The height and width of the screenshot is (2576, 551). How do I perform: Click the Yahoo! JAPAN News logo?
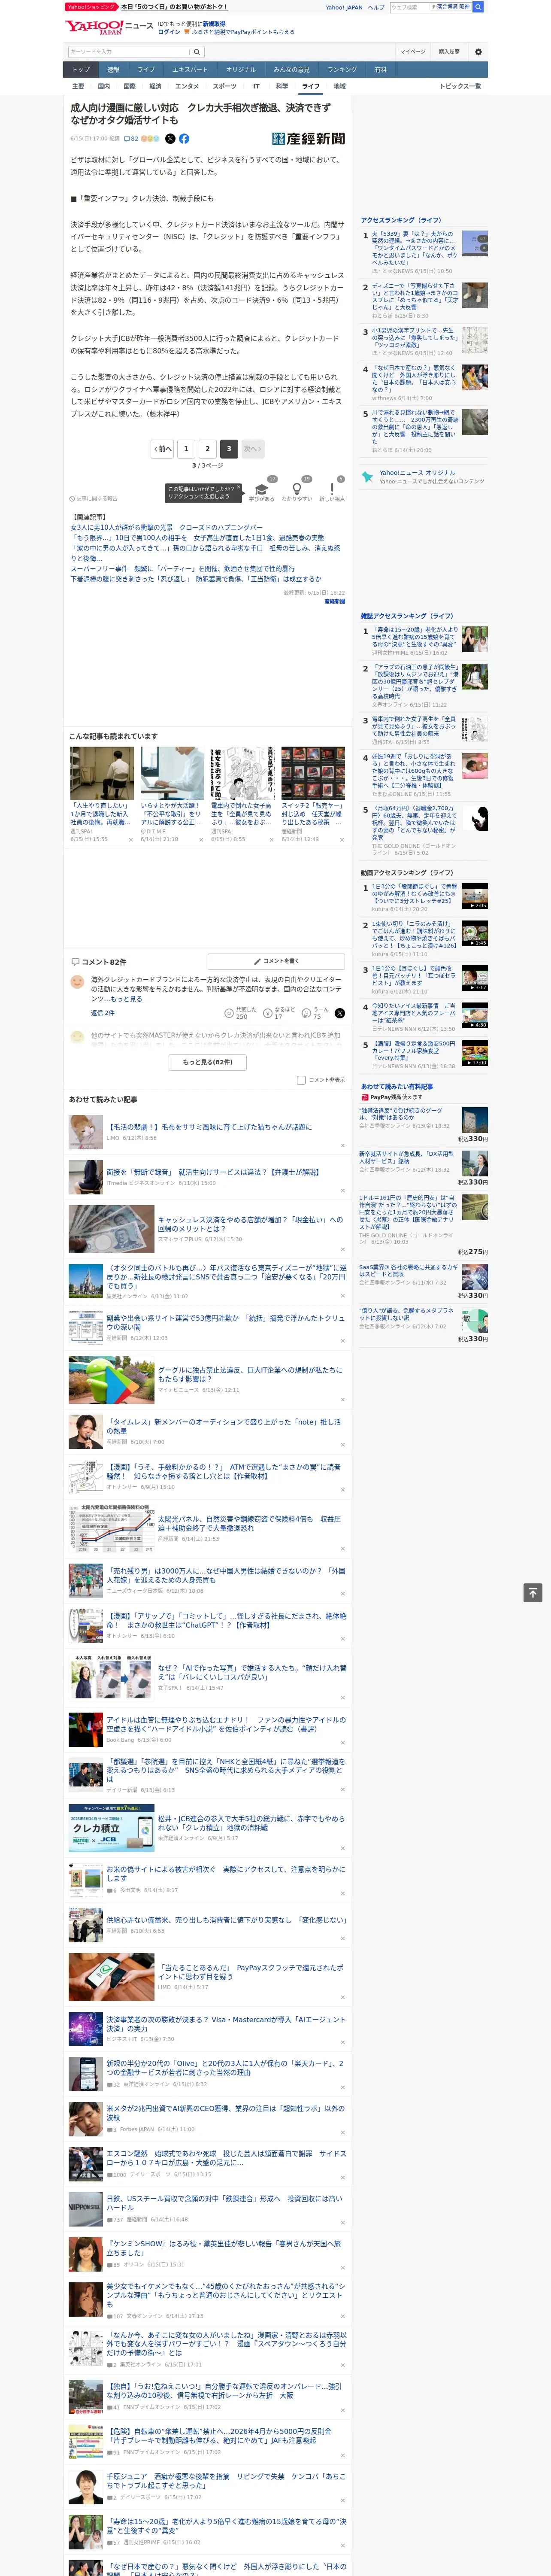[x=109, y=27]
